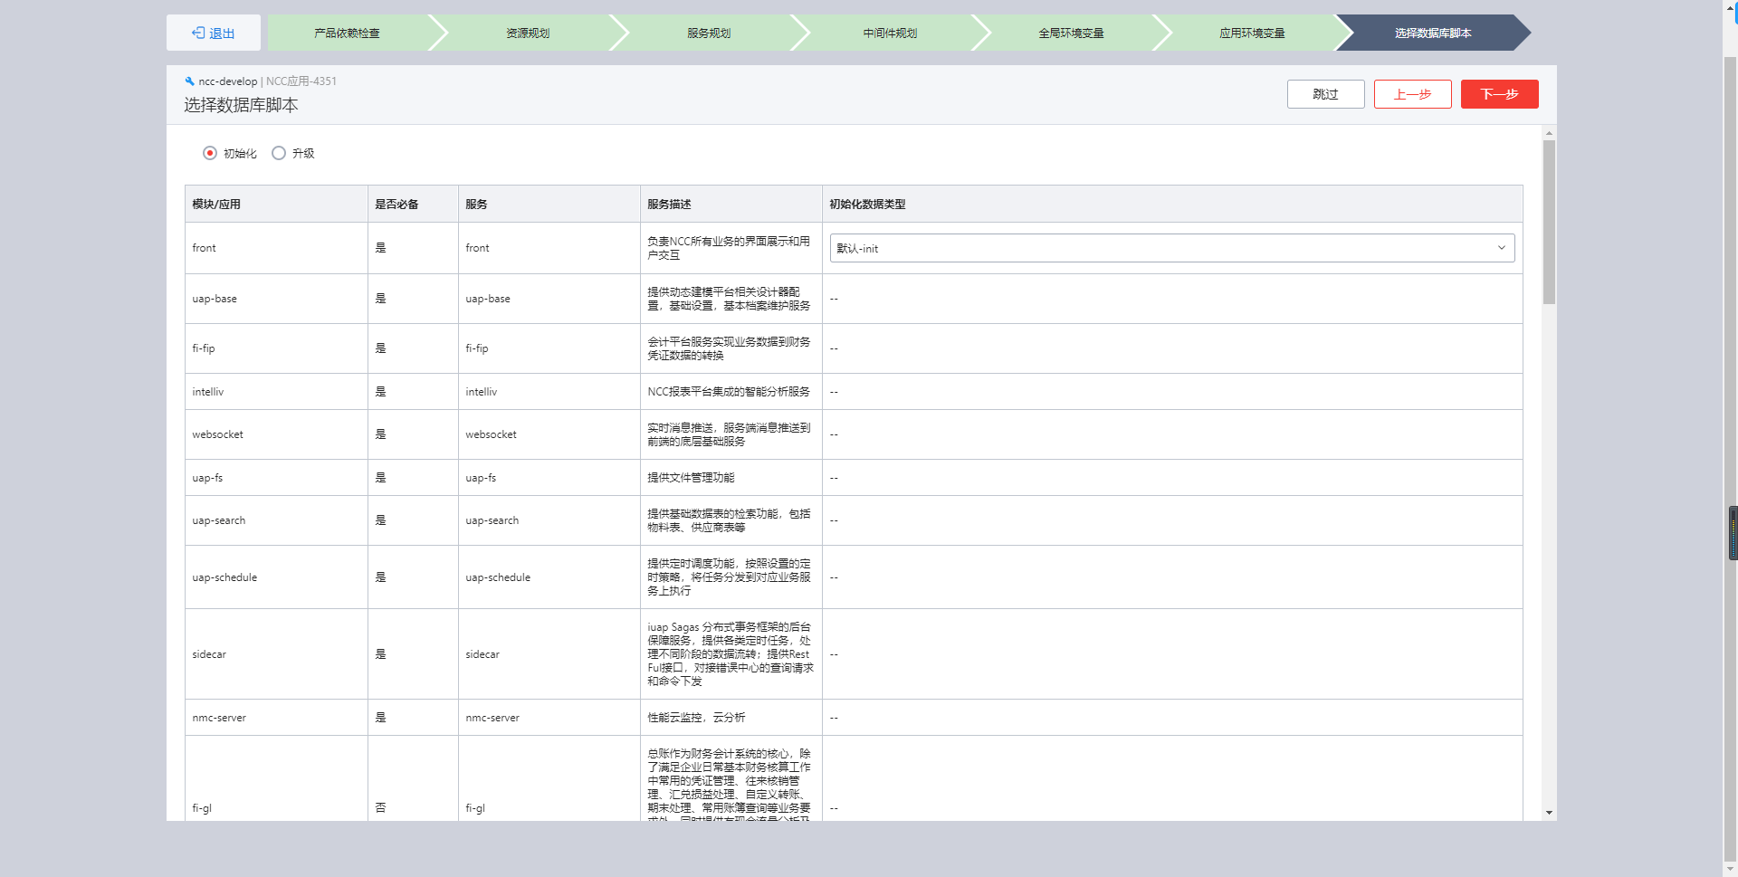Click the fi-fip module cell

[276, 348]
